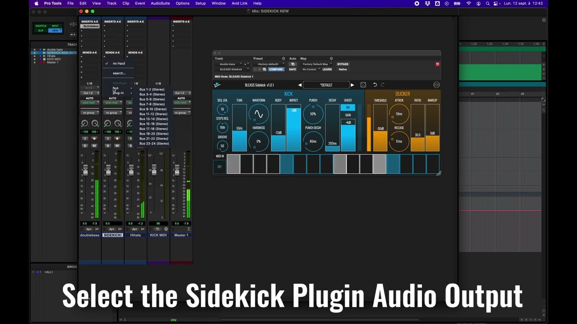Click the next preset plus button

point(259,69)
